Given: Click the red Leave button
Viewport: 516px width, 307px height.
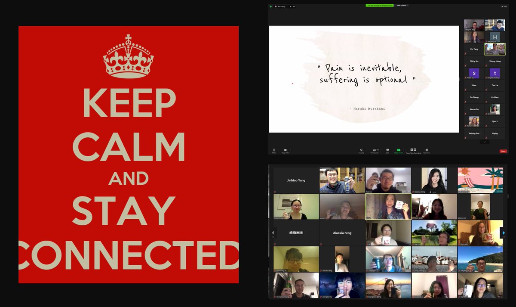Looking at the screenshot, I should (x=503, y=151).
